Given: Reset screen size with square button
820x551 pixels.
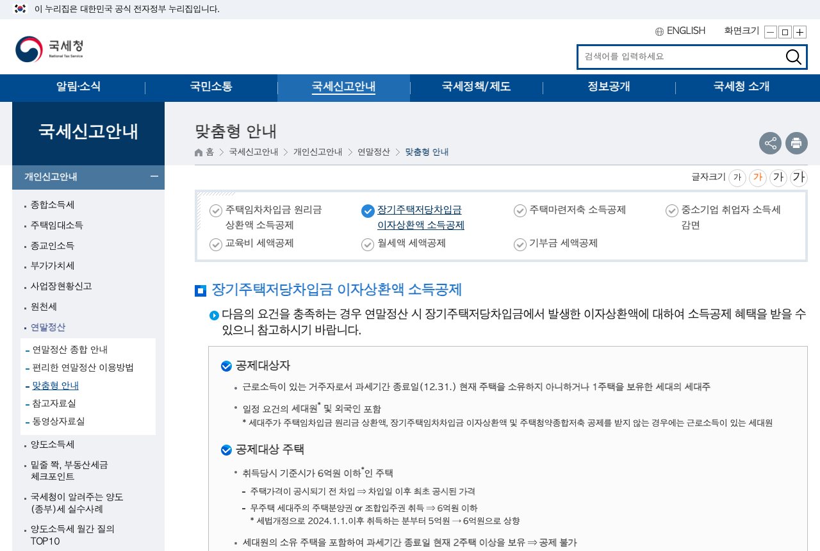Looking at the screenshot, I should pos(785,32).
